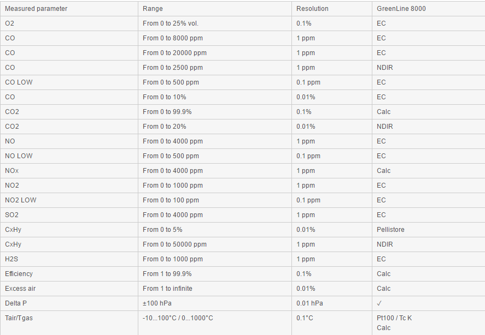Click the NO2 LOW parameter label
This screenshot has height=335, width=485.
[20, 200]
